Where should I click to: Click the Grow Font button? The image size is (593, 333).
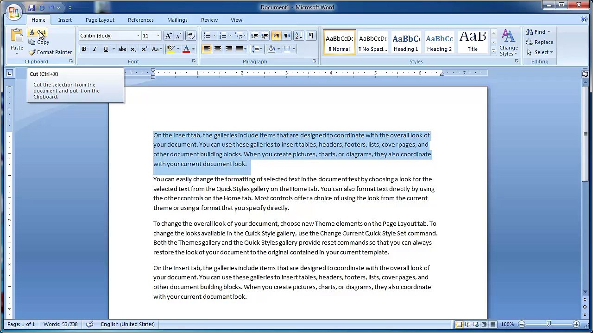168,36
